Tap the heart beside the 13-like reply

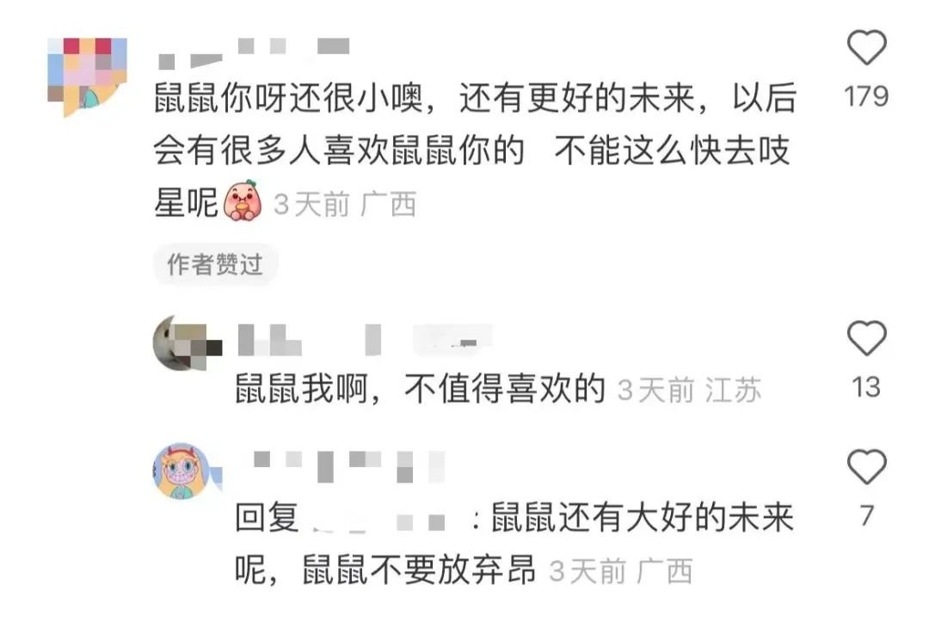[867, 337]
